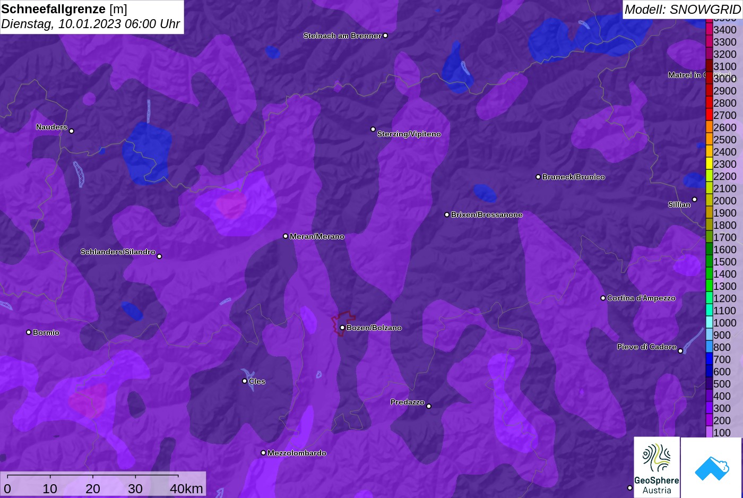Click the 'Predazzo' label
This screenshot has width=743, height=498.
coord(408,402)
